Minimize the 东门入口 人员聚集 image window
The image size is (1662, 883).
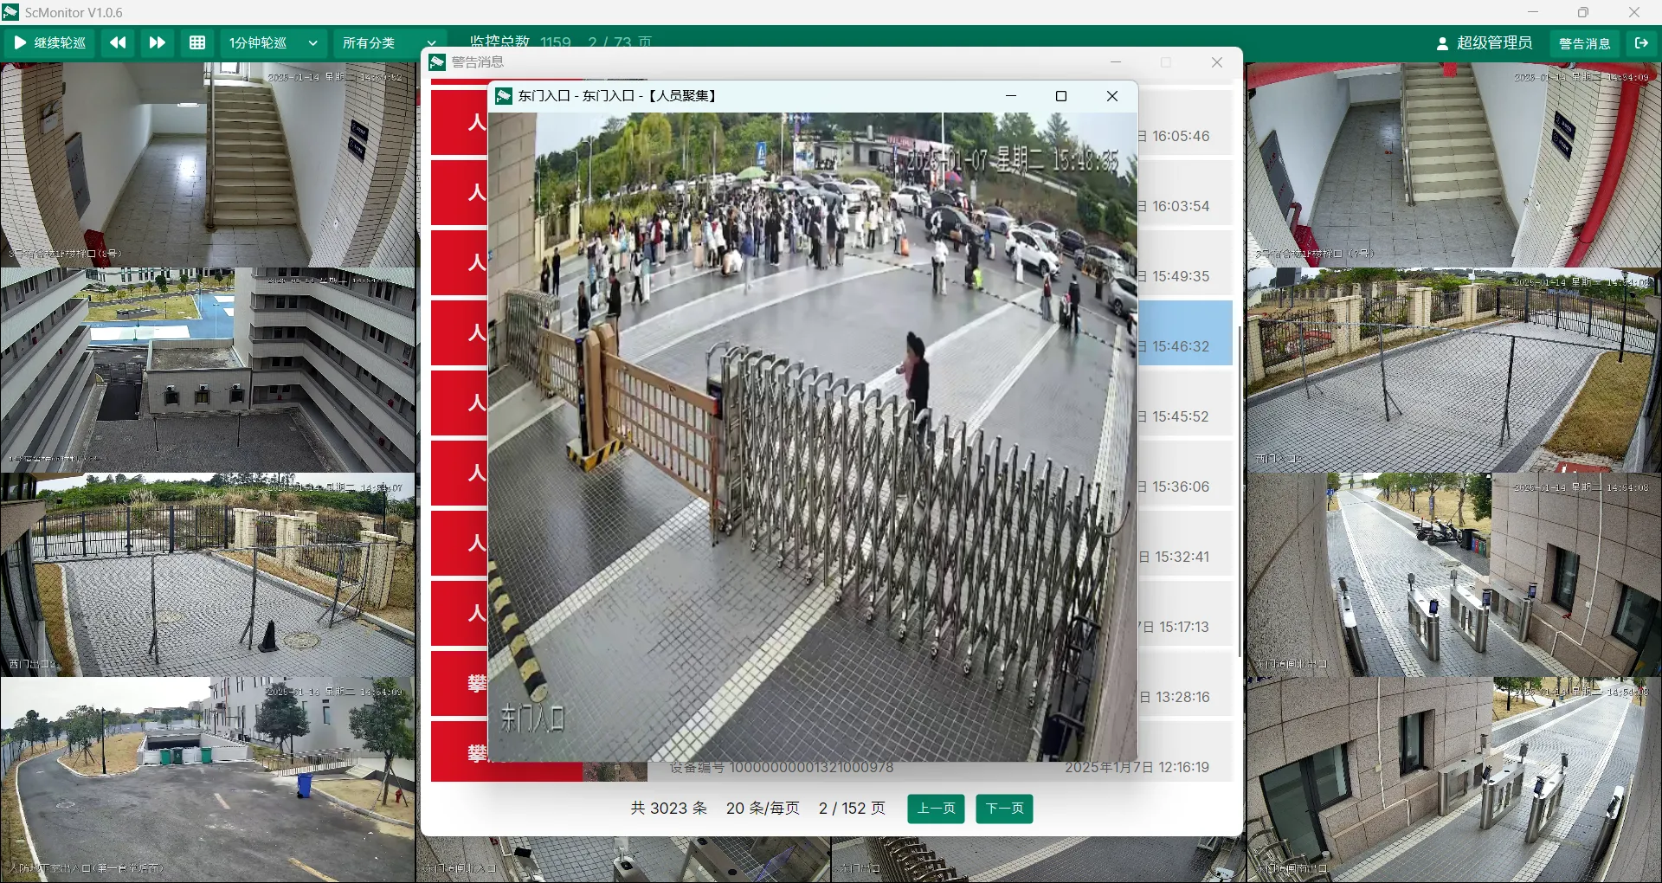click(x=1010, y=96)
